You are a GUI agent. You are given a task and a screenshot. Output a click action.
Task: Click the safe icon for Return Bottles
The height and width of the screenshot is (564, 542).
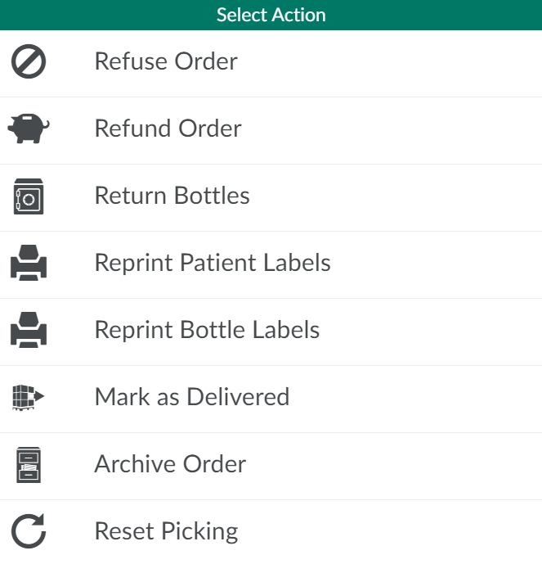[29, 196]
